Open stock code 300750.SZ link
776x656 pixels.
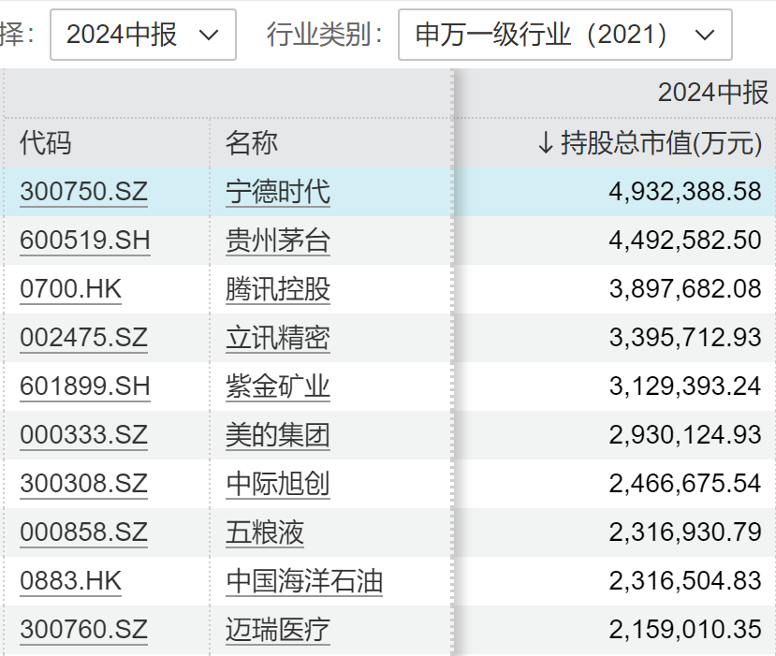pos(83,192)
